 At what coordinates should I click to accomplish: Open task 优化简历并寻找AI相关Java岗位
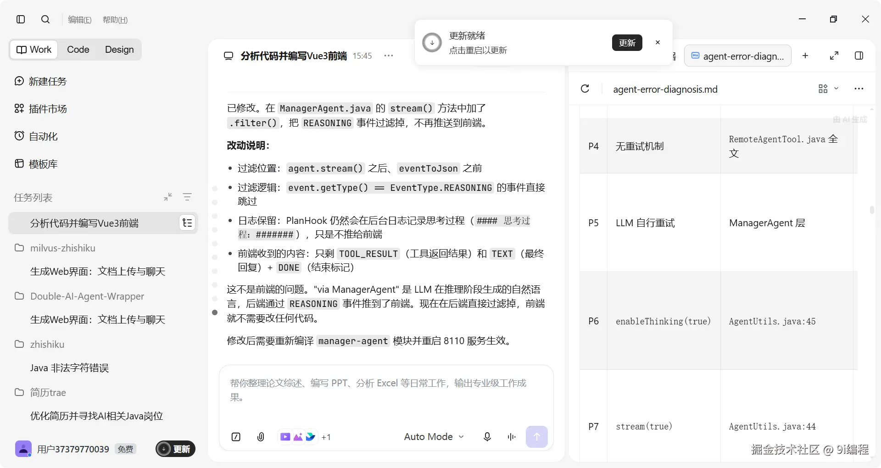(x=96, y=416)
